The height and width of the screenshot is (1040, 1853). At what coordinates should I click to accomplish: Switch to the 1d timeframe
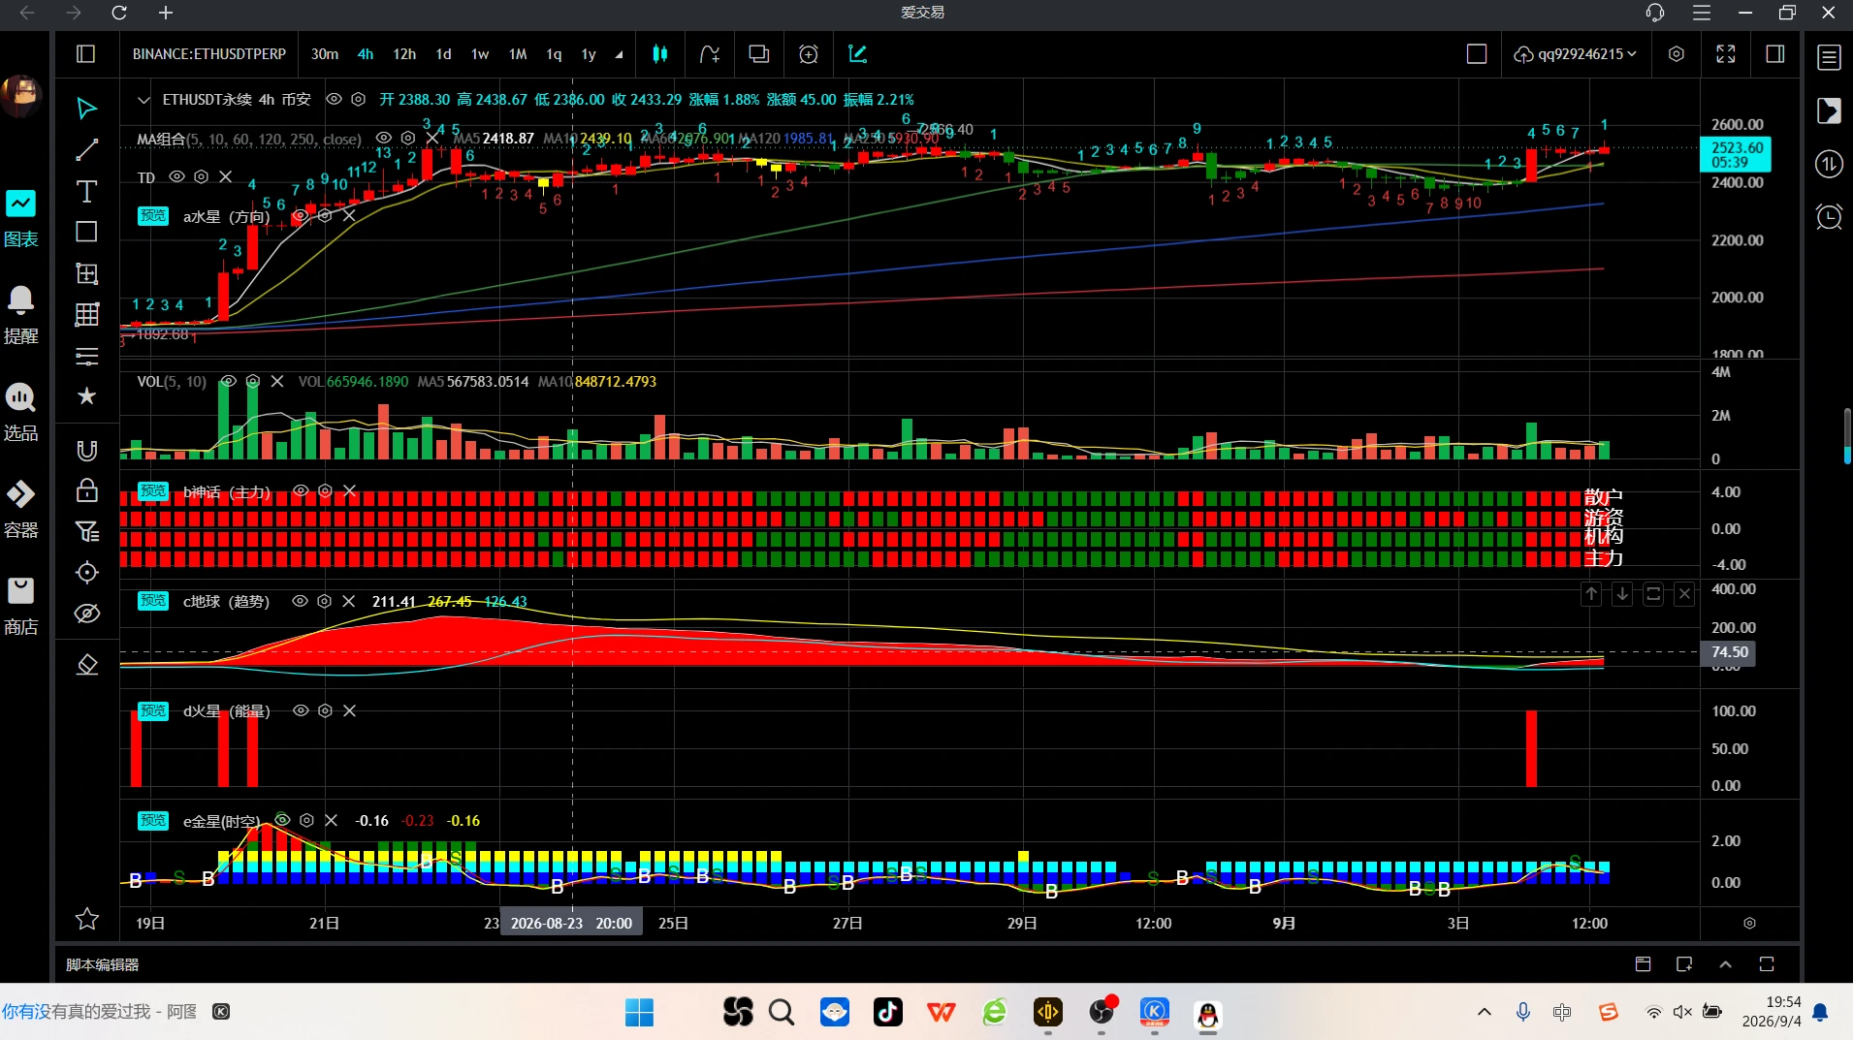tap(443, 54)
